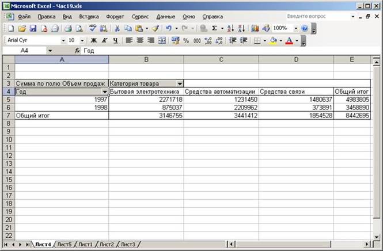Open the Name Box dropdown arrow

click(50, 51)
